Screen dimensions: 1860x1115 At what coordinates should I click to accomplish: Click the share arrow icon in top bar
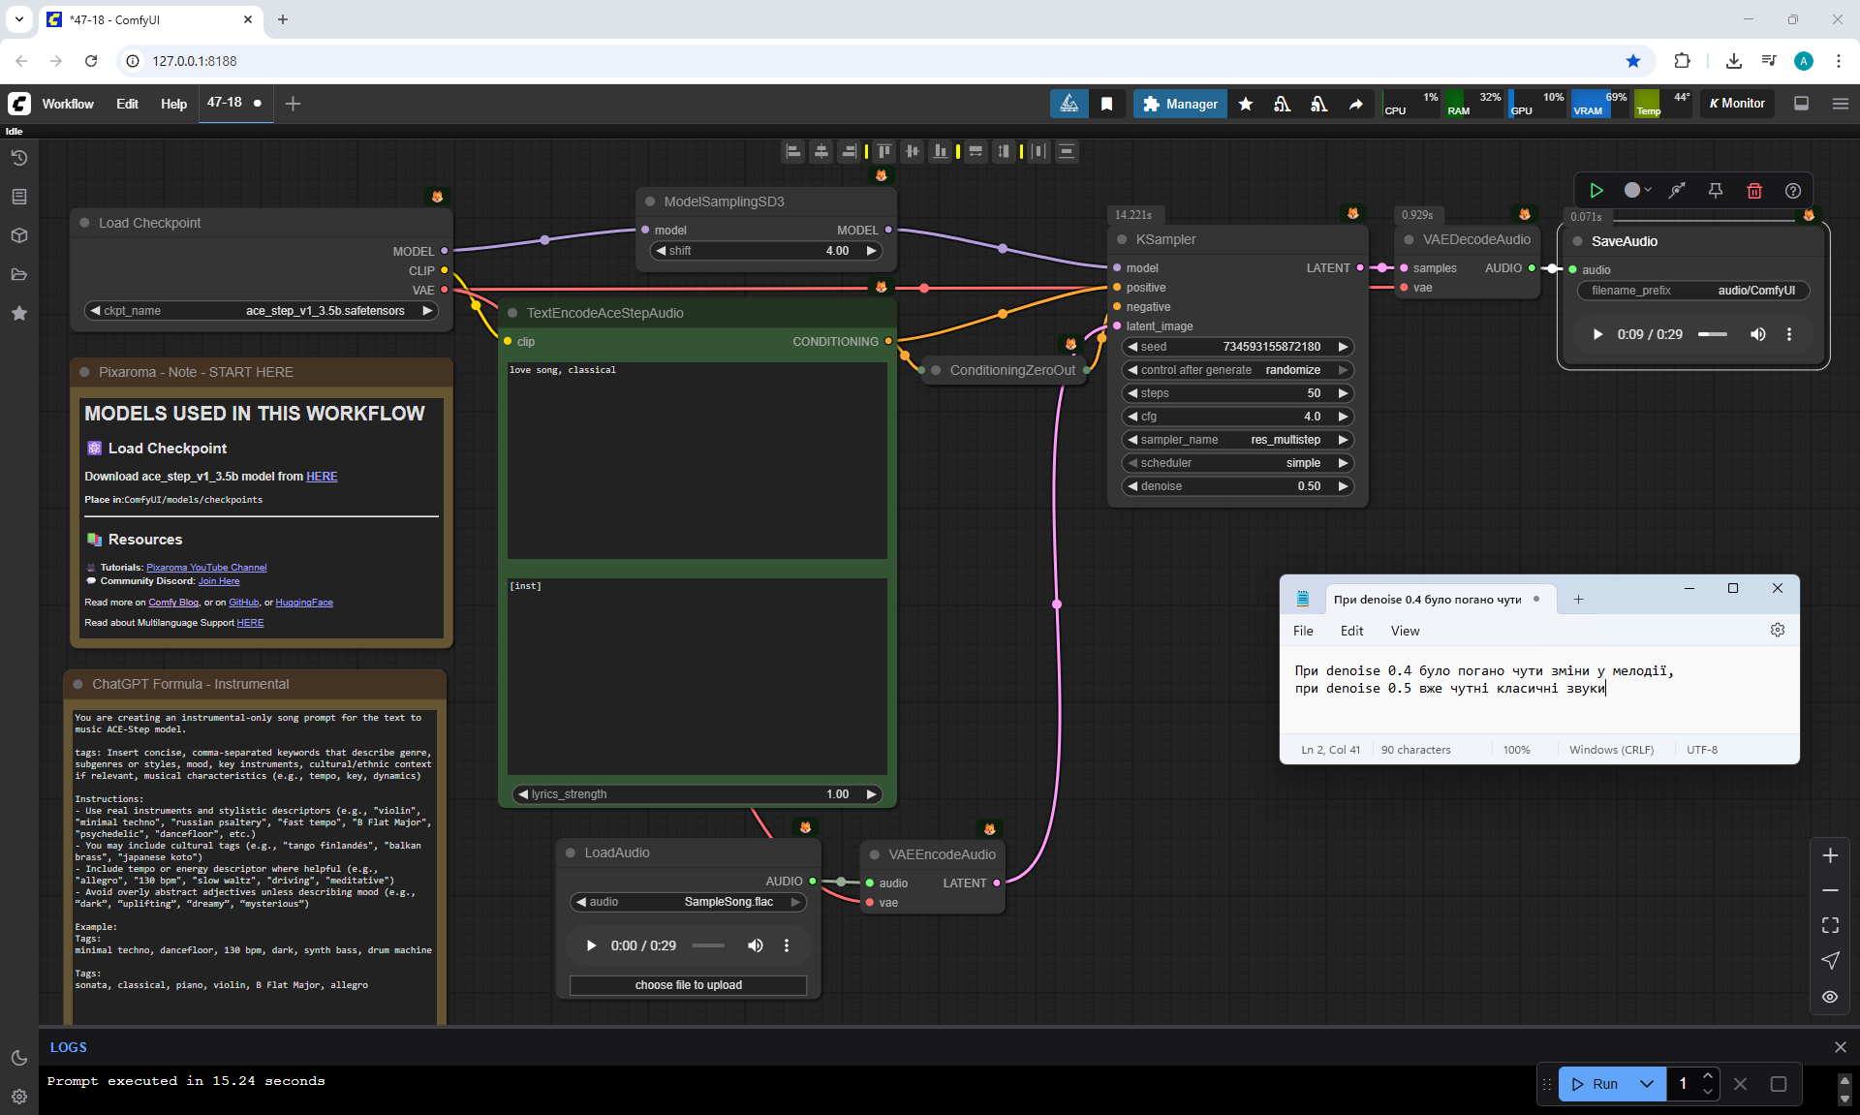pyautogui.click(x=1355, y=104)
